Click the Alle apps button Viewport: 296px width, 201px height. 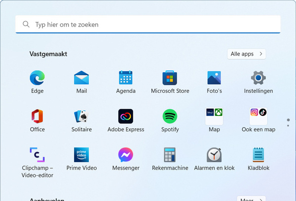point(247,54)
